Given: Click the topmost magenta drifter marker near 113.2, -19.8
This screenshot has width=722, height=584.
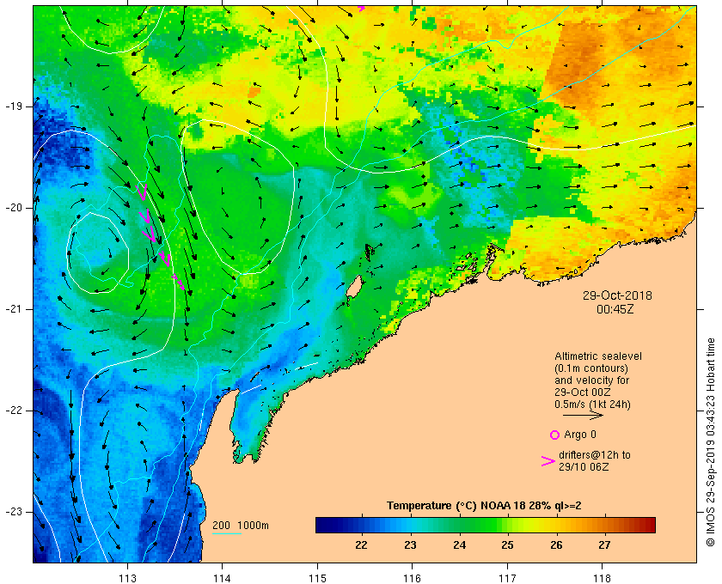Looking at the screenshot, I should (143, 192).
